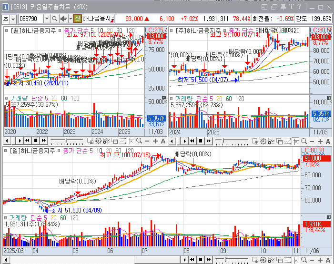Click overlapping windows icon under monthly chart
Image resolution: width=334 pixels, height=264 pixels.
(115, 141)
